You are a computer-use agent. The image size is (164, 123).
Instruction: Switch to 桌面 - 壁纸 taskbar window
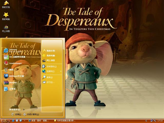point(39,121)
